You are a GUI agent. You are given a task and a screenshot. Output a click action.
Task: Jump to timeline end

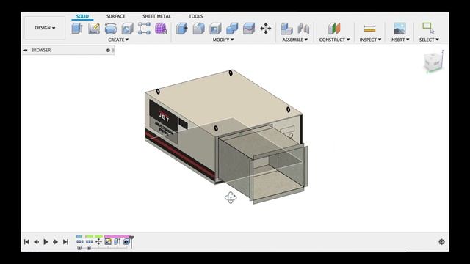click(65, 242)
